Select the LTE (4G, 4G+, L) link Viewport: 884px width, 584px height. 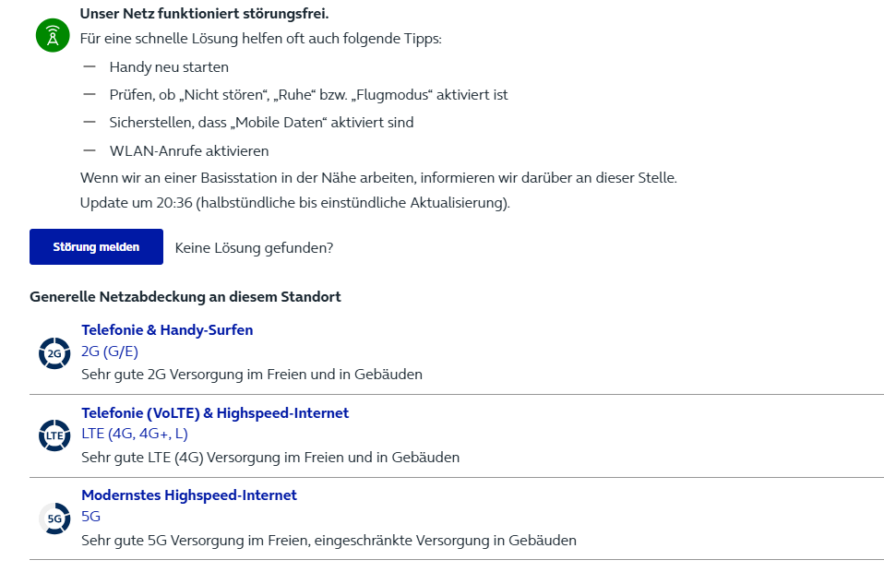134,434
